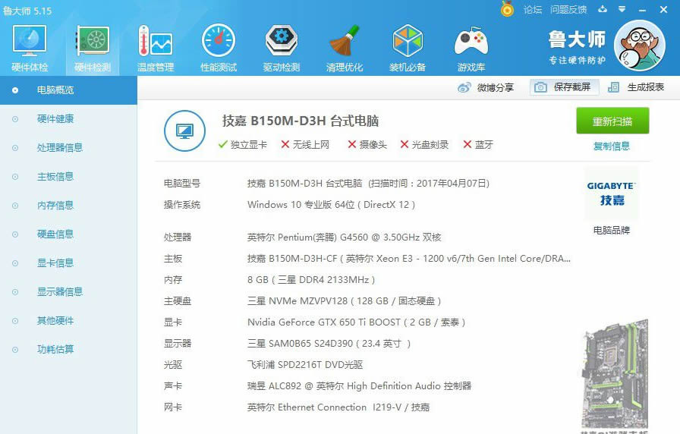Screen dimensions: 680x434
Task: Click 技嘉 B150M-D3H-CF motherboard value
Action: point(409,259)
